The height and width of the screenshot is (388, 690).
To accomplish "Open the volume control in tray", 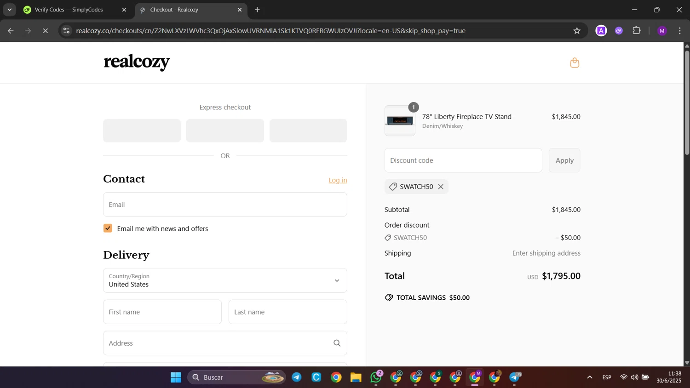I will pyautogui.click(x=634, y=377).
